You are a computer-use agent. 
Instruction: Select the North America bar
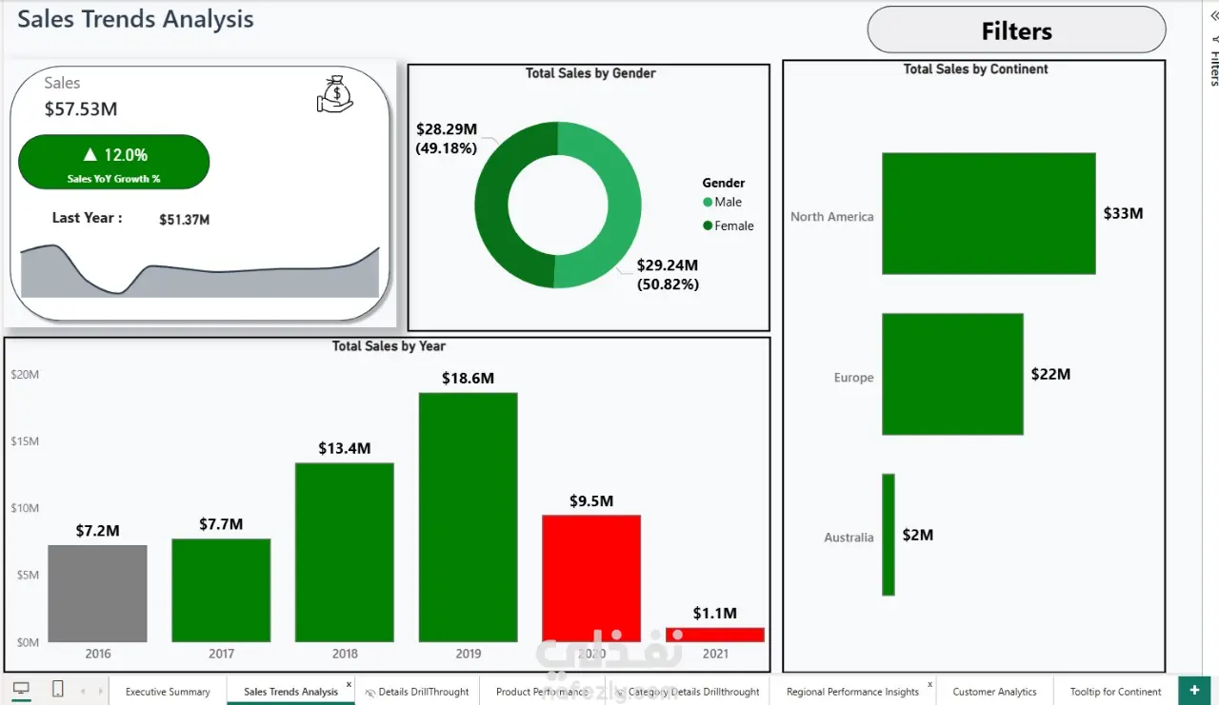click(989, 213)
